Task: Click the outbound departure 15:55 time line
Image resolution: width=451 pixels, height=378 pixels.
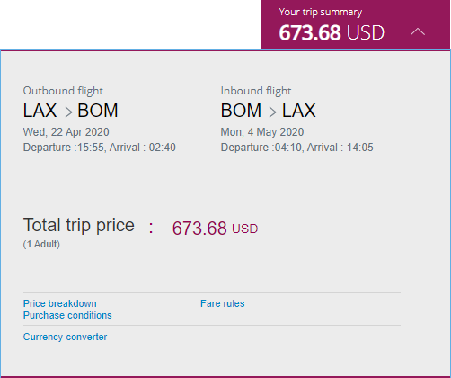Action: coord(100,148)
